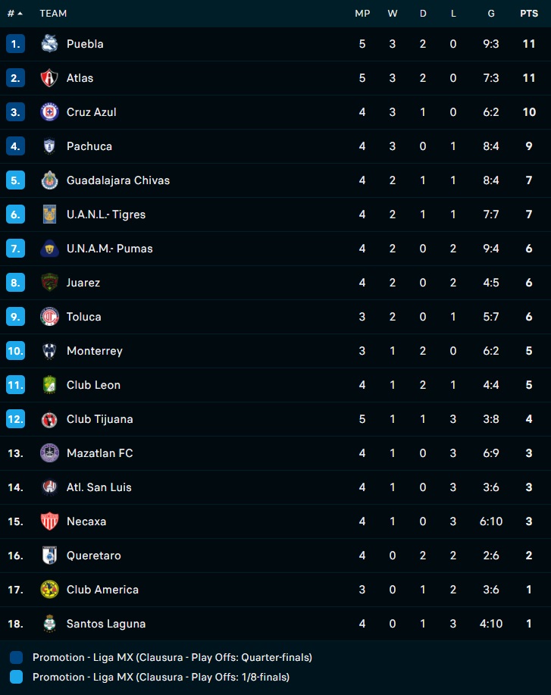Click the Atlas club crest
Image resolution: width=551 pixels, height=695 pixels.
[x=49, y=78]
